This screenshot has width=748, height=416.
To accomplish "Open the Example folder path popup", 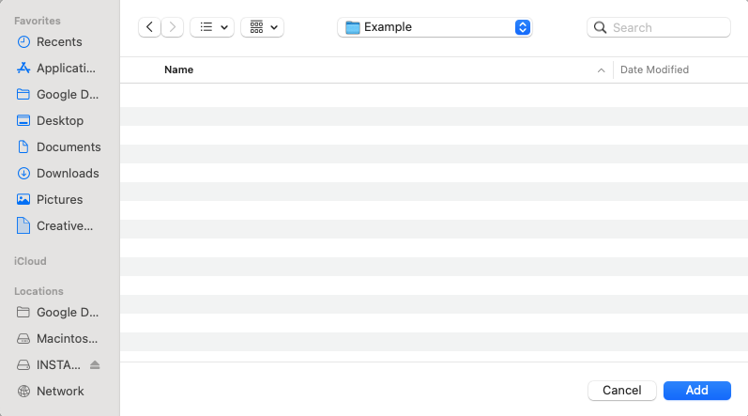I will click(x=435, y=27).
